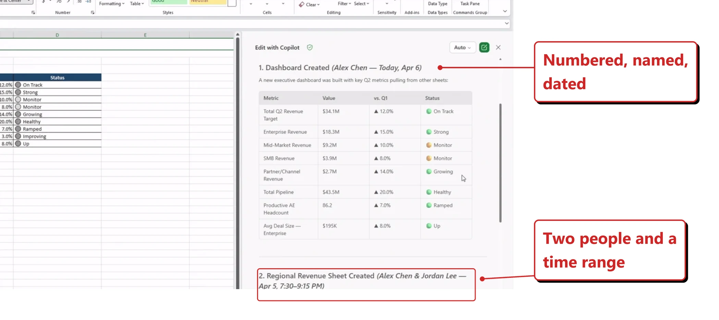Click status circle icon beside Growing in sheet
This screenshot has height=320, width=719.
click(x=18, y=114)
